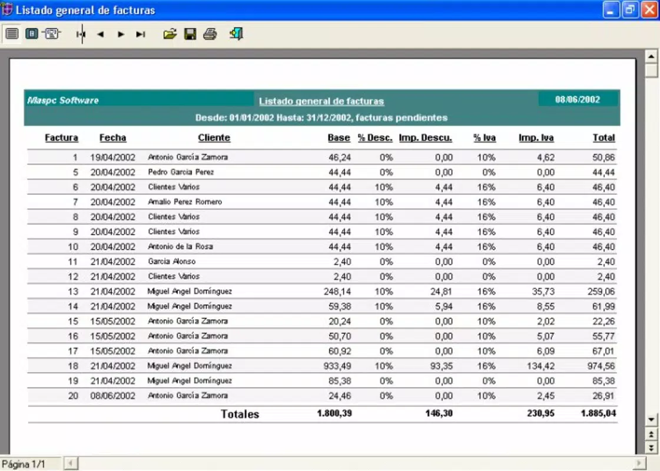This screenshot has width=660, height=471.
Task: Click discount amount 93,35 of invoice 18
Action: pyautogui.click(x=441, y=366)
